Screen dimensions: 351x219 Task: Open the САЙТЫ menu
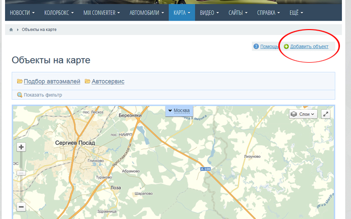[x=238, y=13]
